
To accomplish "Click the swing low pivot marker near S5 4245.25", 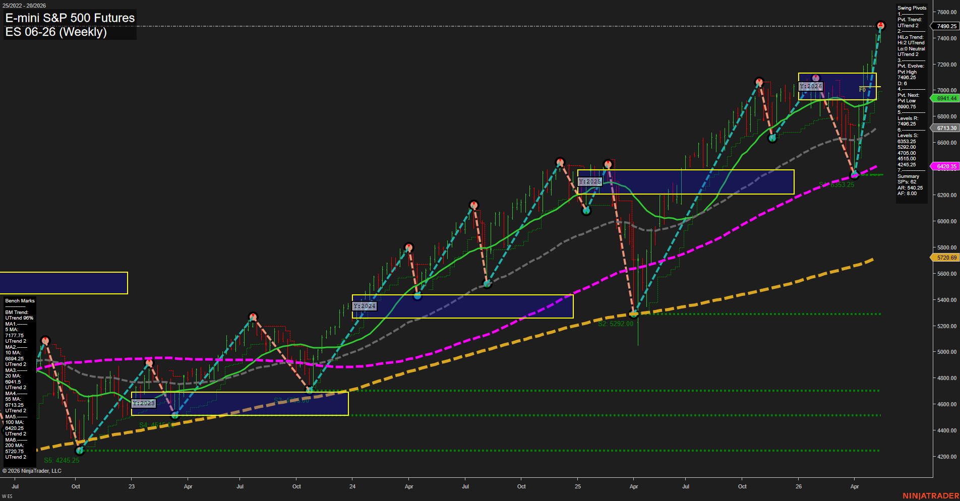I will coord(79,450).
